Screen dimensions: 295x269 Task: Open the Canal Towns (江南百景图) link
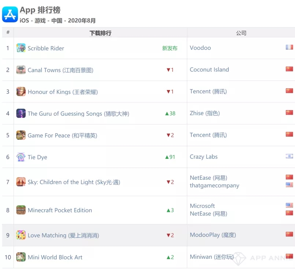(x=60, y=70)
